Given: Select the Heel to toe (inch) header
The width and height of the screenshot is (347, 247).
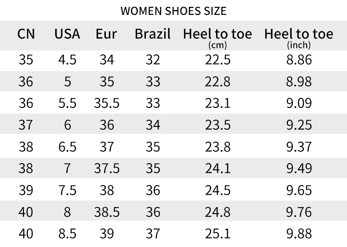Looking at the screenshot, I should 299,38.
